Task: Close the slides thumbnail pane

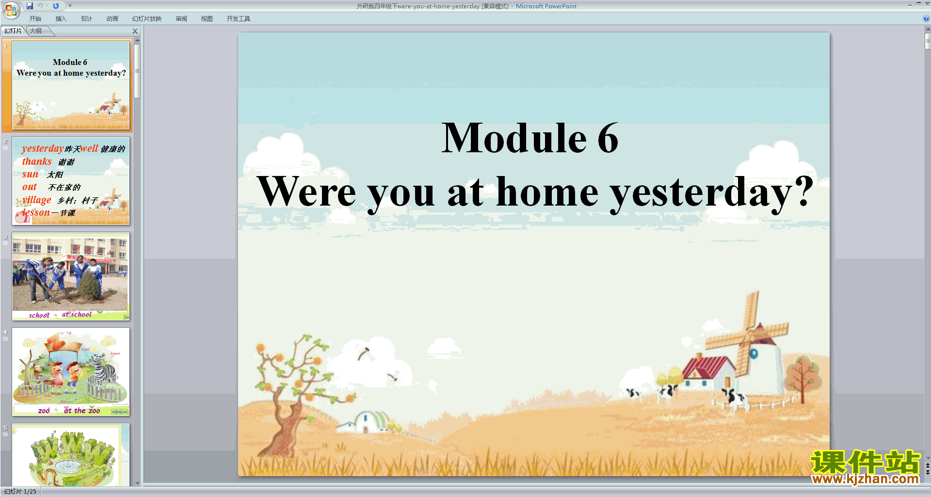Action: pyautogui.click(x=135, y=31)
